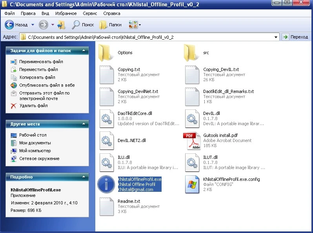Viewport: 313px width, 233px height.
Task: Select the KhlistalOfflineProfil.exe.config file icon
Action: [x=192, y=184]
